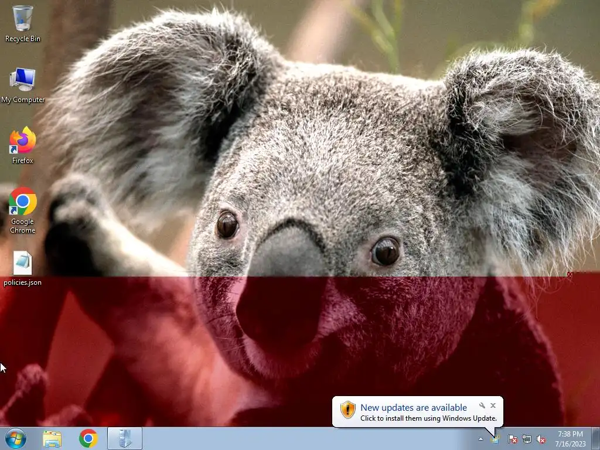This screenshot has height=450, width=600.
Task: Click the Show desktop button
Action: coord(596,438)
